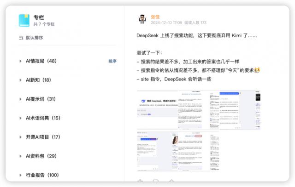Expand the AI情报局 column
This screenshot has height=187, width=295.
(21, 61)
